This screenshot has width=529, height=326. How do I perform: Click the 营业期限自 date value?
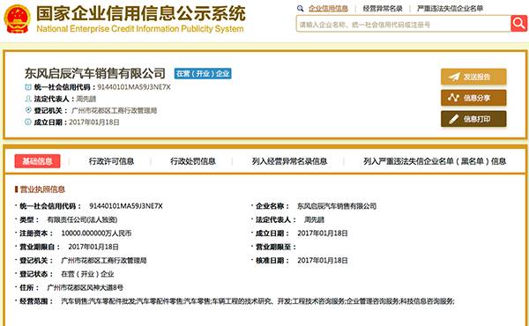click(x=93, y=247)
